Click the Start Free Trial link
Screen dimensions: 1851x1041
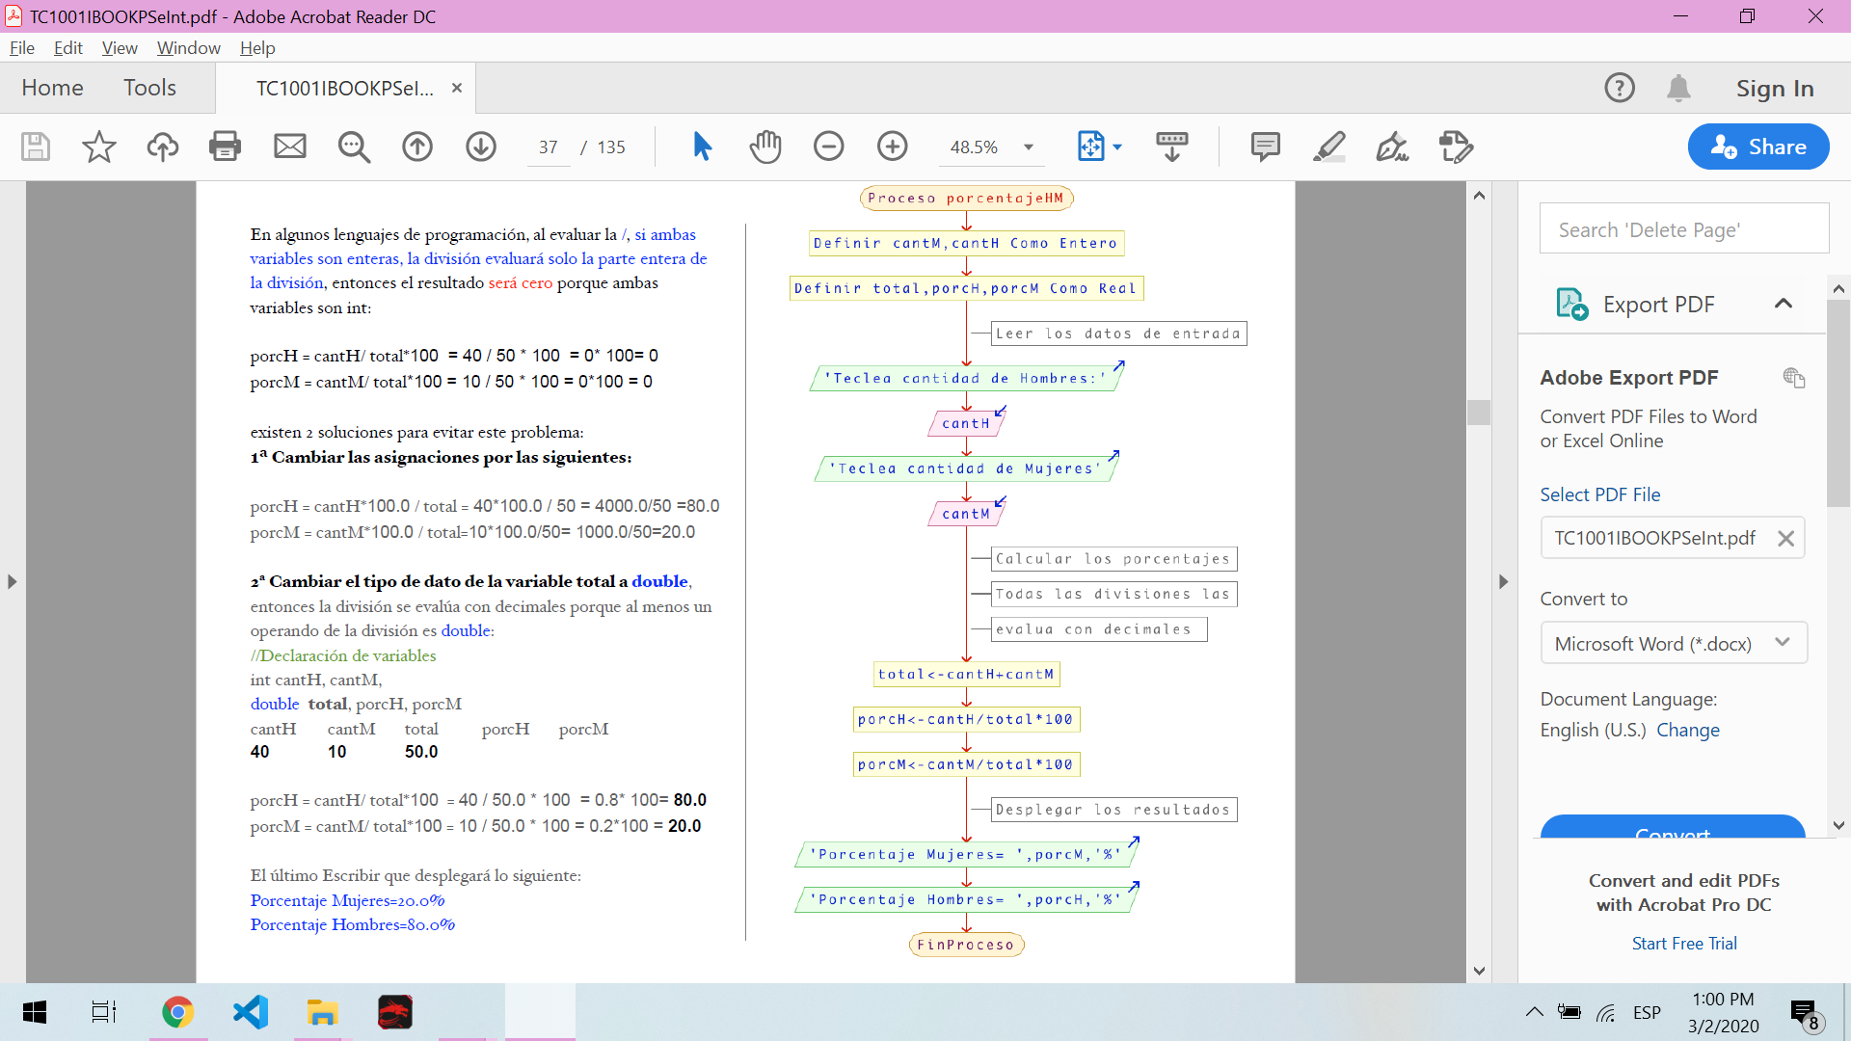pos(1683,943)
